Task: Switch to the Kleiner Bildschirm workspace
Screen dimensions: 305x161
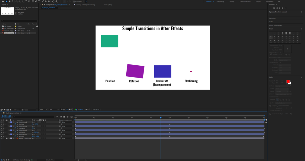Action: pyautogui.click(x=245, y=1)
